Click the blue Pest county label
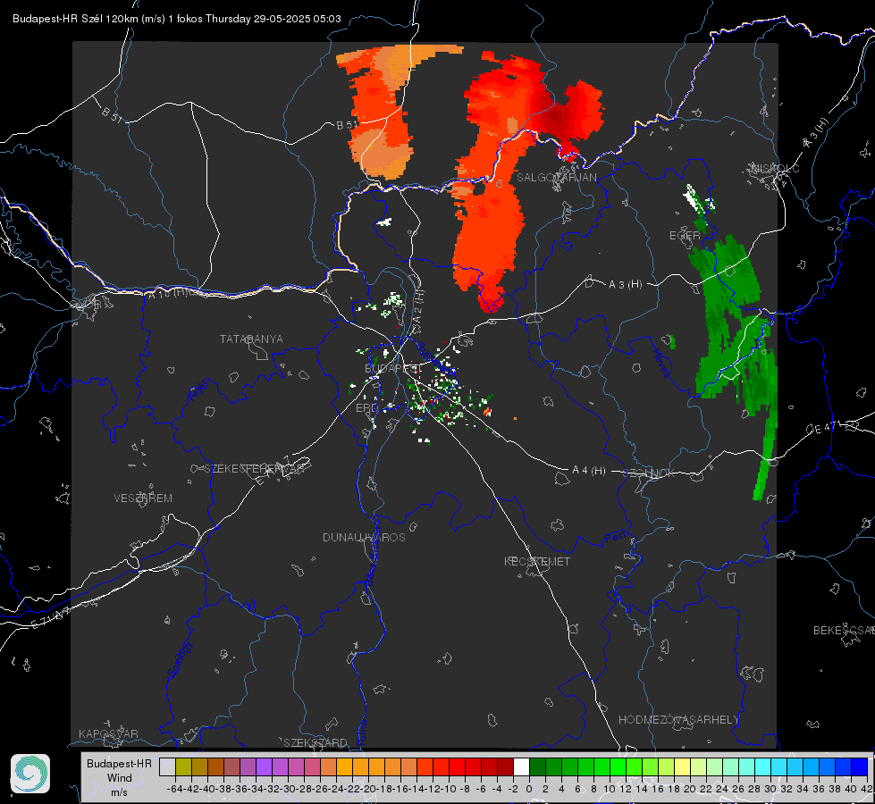 [615, 537]
